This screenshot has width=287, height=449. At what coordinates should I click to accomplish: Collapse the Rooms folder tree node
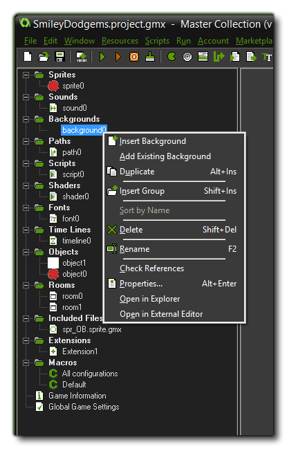26,285
